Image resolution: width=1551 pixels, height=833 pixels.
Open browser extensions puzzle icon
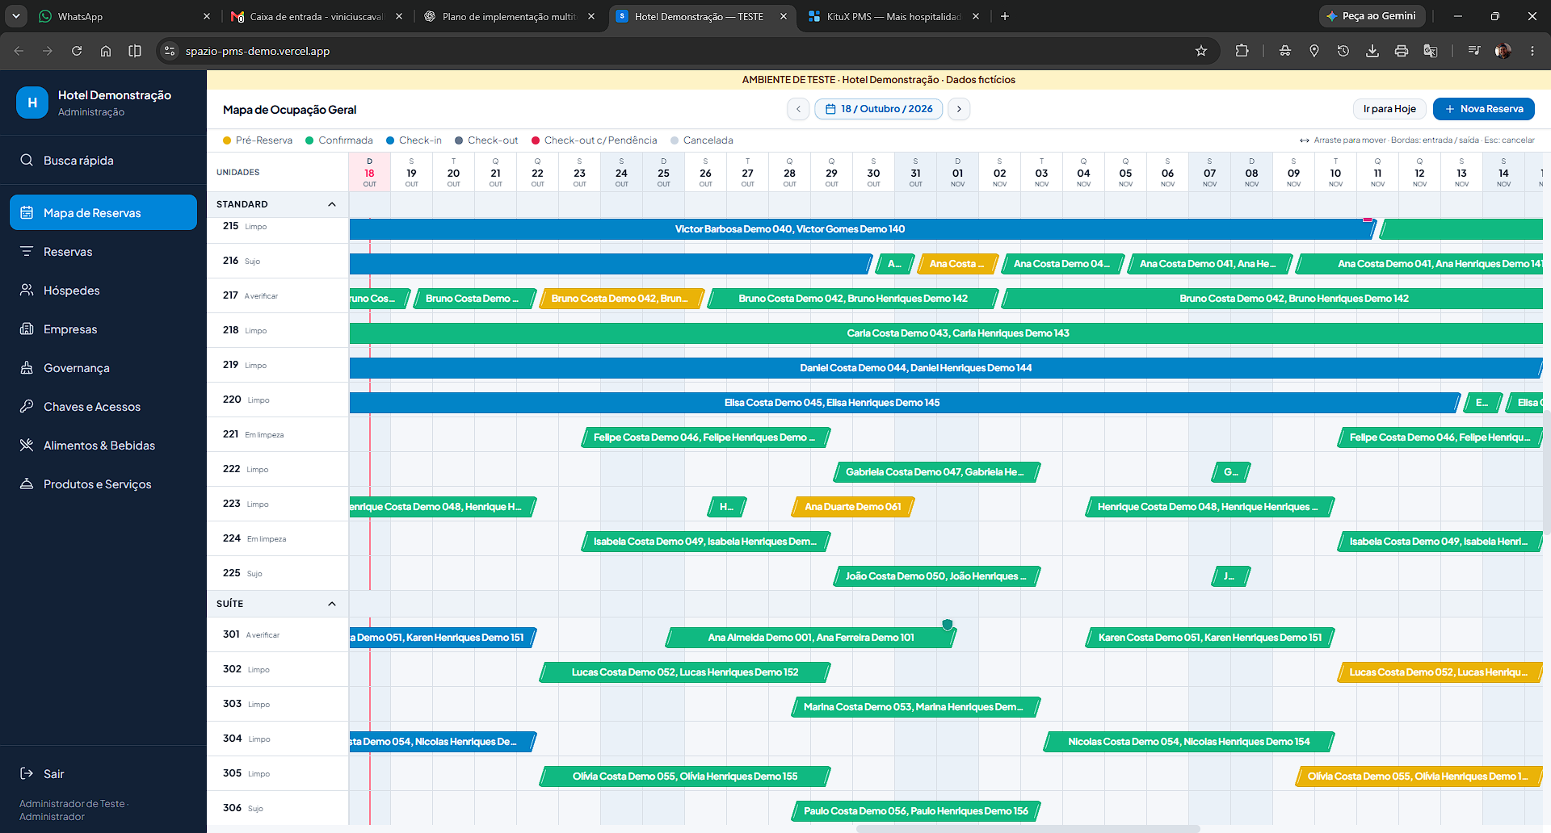1242,51
